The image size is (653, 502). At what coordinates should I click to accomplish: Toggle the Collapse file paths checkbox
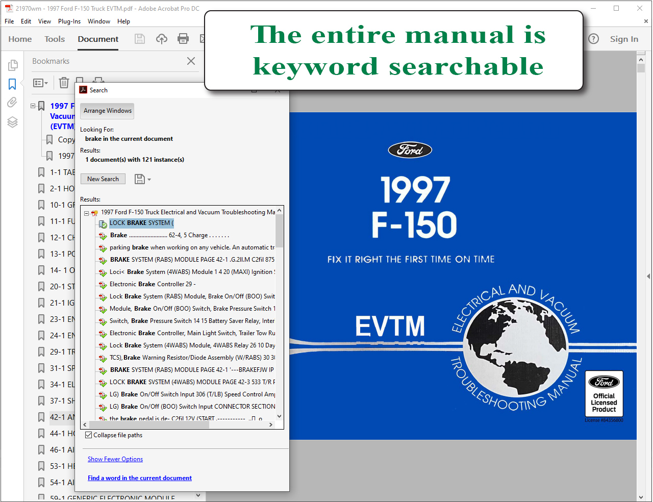pyautogui.click(x=89, y=435)
